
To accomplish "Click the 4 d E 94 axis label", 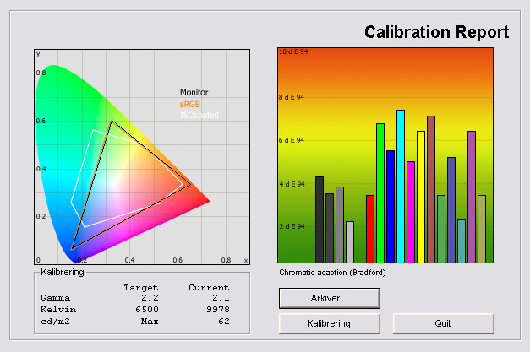I will pyautogui.click(x=292, y=184).
